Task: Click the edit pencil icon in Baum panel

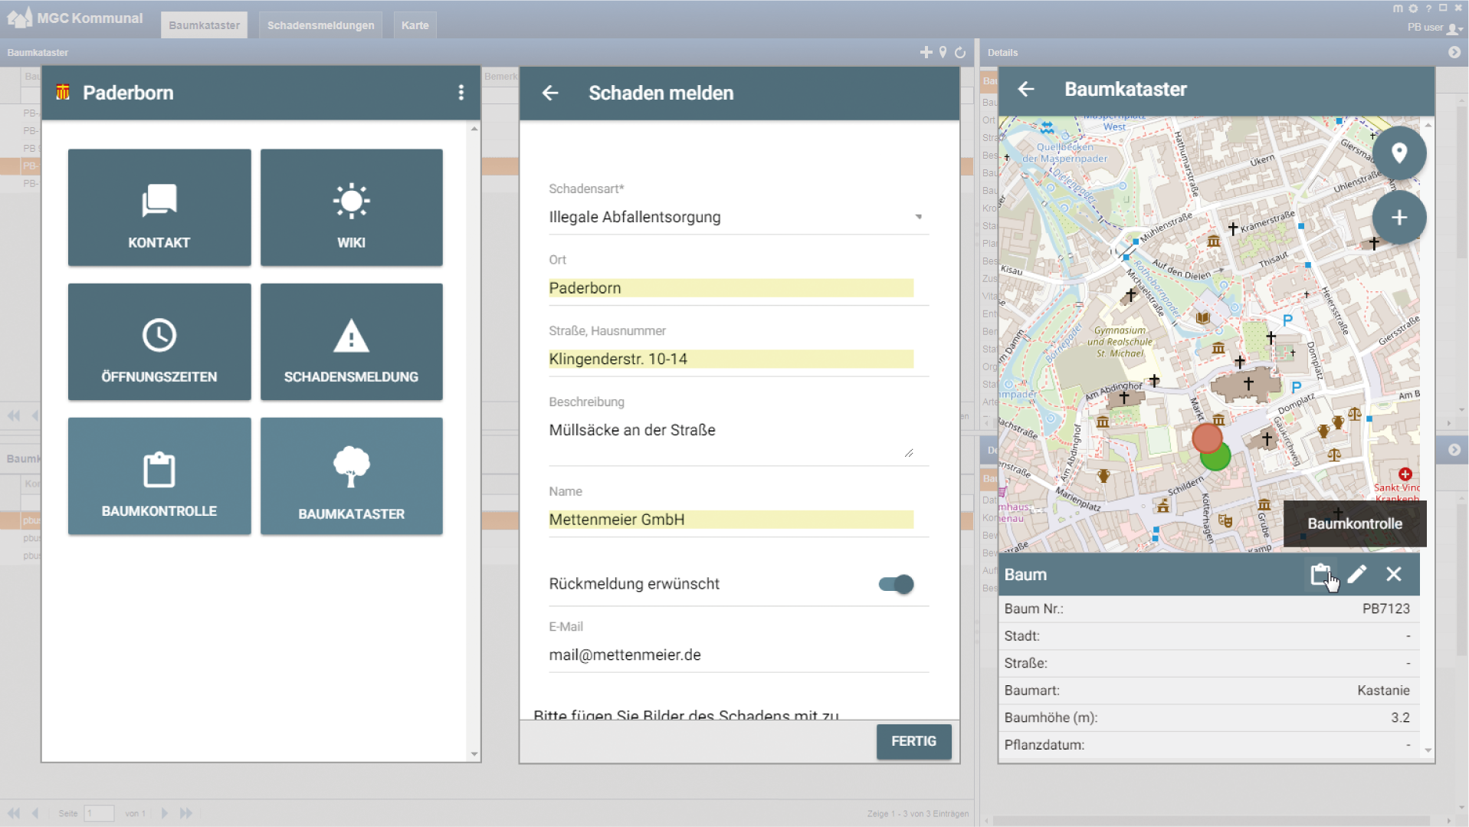Action: (1357, 574)
